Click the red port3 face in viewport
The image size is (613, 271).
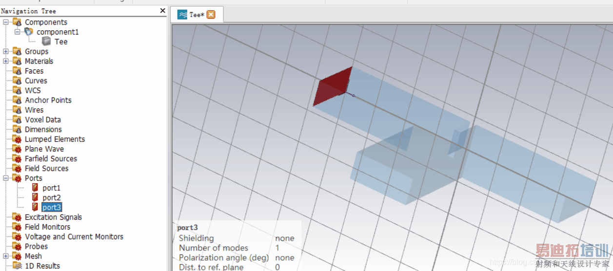pyautogui.click(x=334, y=87)
